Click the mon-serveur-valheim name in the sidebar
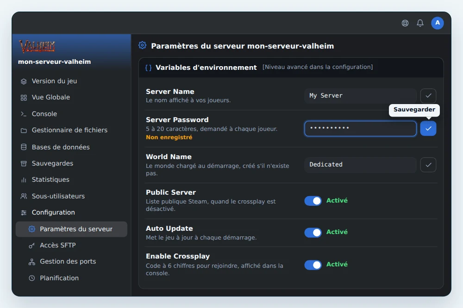The height and width of the screenshot is (308, 463). tap(54, 62)
